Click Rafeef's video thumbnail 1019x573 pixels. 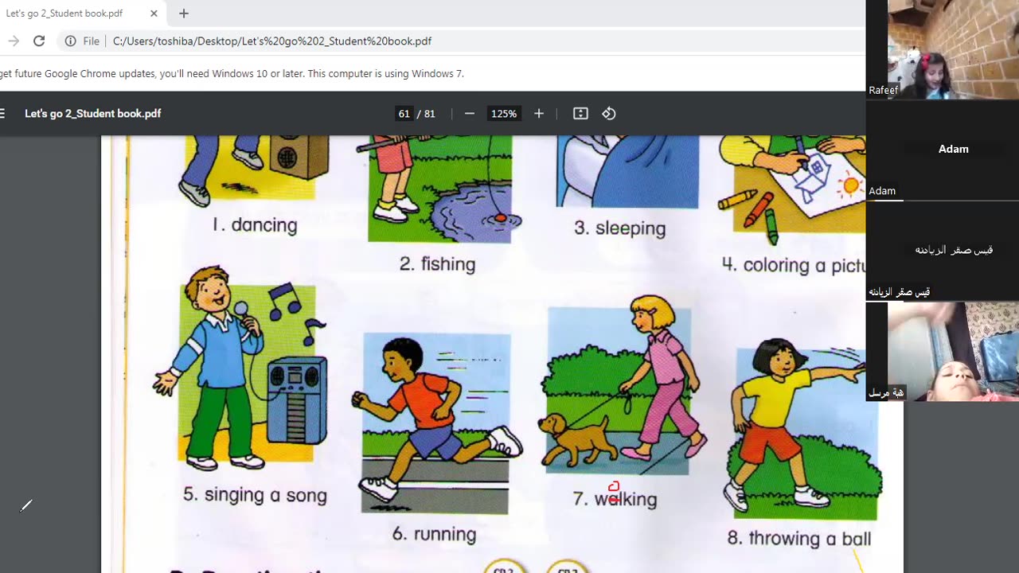pyautogui.click(x=943, y=49)
